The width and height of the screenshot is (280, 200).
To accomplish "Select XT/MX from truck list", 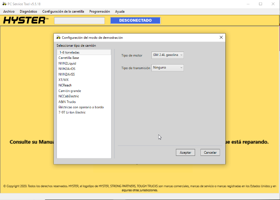I will [63, 80].
